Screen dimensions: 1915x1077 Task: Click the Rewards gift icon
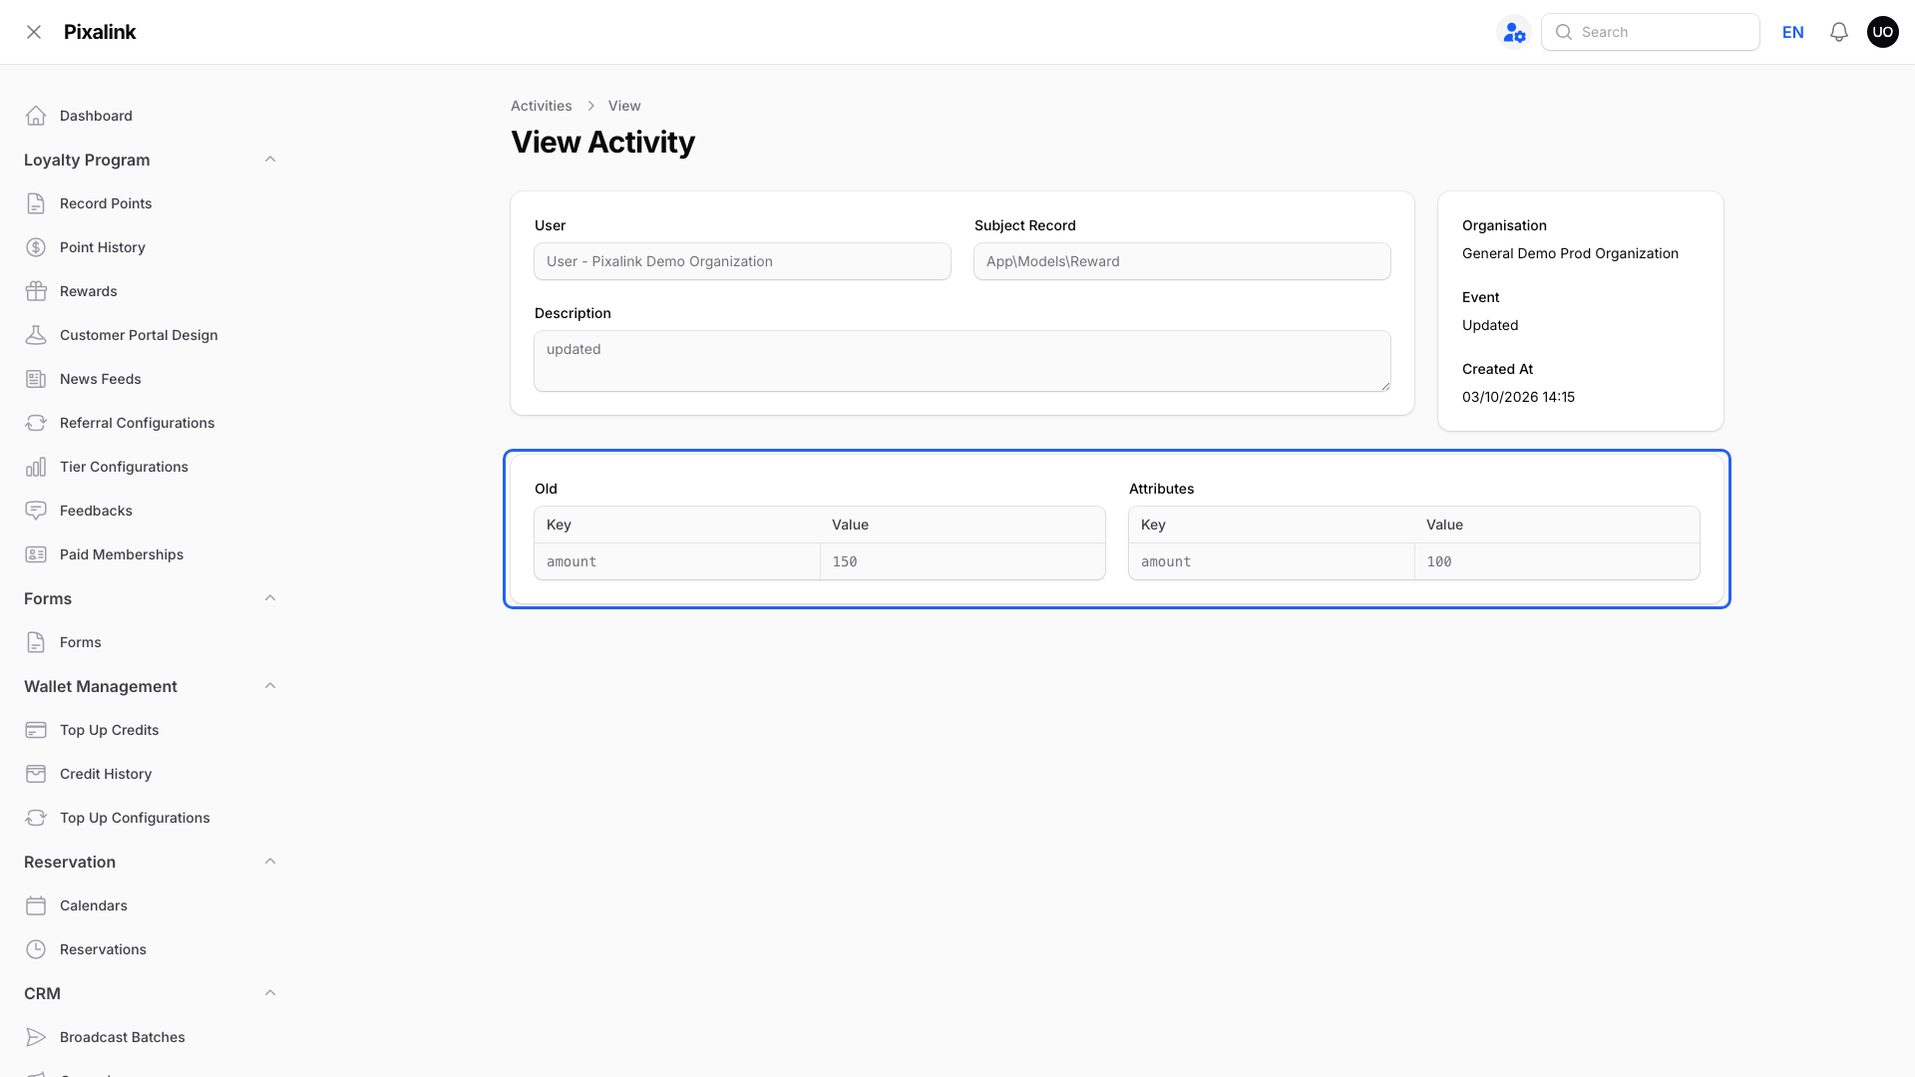[x=36, y=291]
